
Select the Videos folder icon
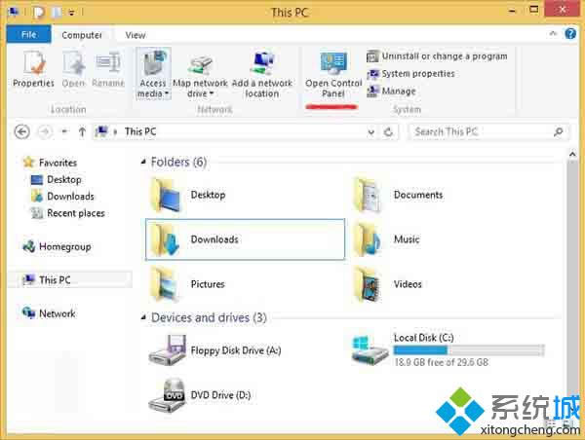[369, 284]
